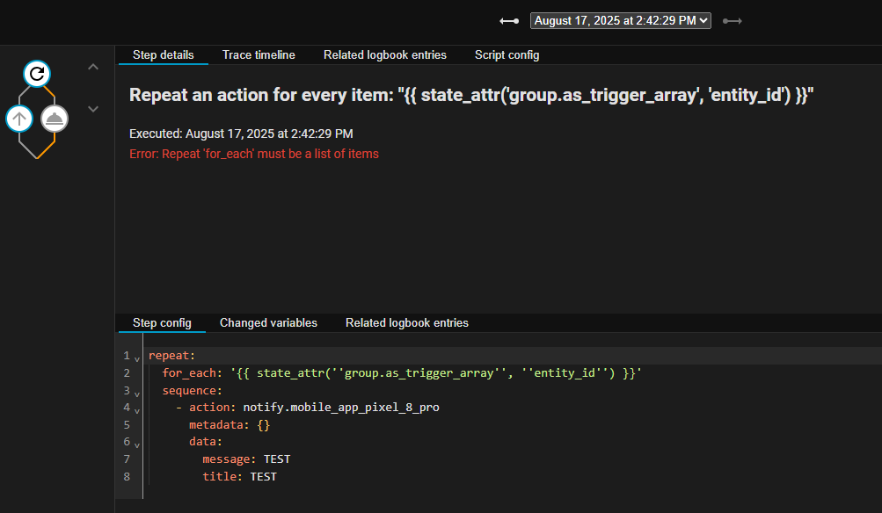Open the Script config tab
Viewport: 882px width, 513px height.
(x=507, y=54)
